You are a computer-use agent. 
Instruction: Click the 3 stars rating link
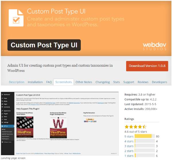pyautogui.click(x=129, y=146)
